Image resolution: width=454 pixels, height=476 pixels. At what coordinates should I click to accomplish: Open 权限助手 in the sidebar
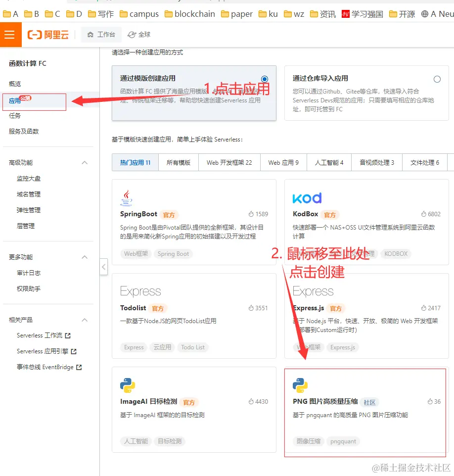tap(29, 288)
